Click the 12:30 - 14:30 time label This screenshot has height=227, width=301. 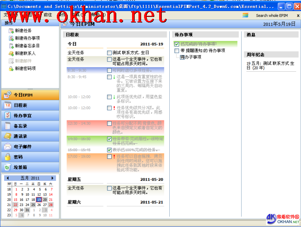click(79, 123)
